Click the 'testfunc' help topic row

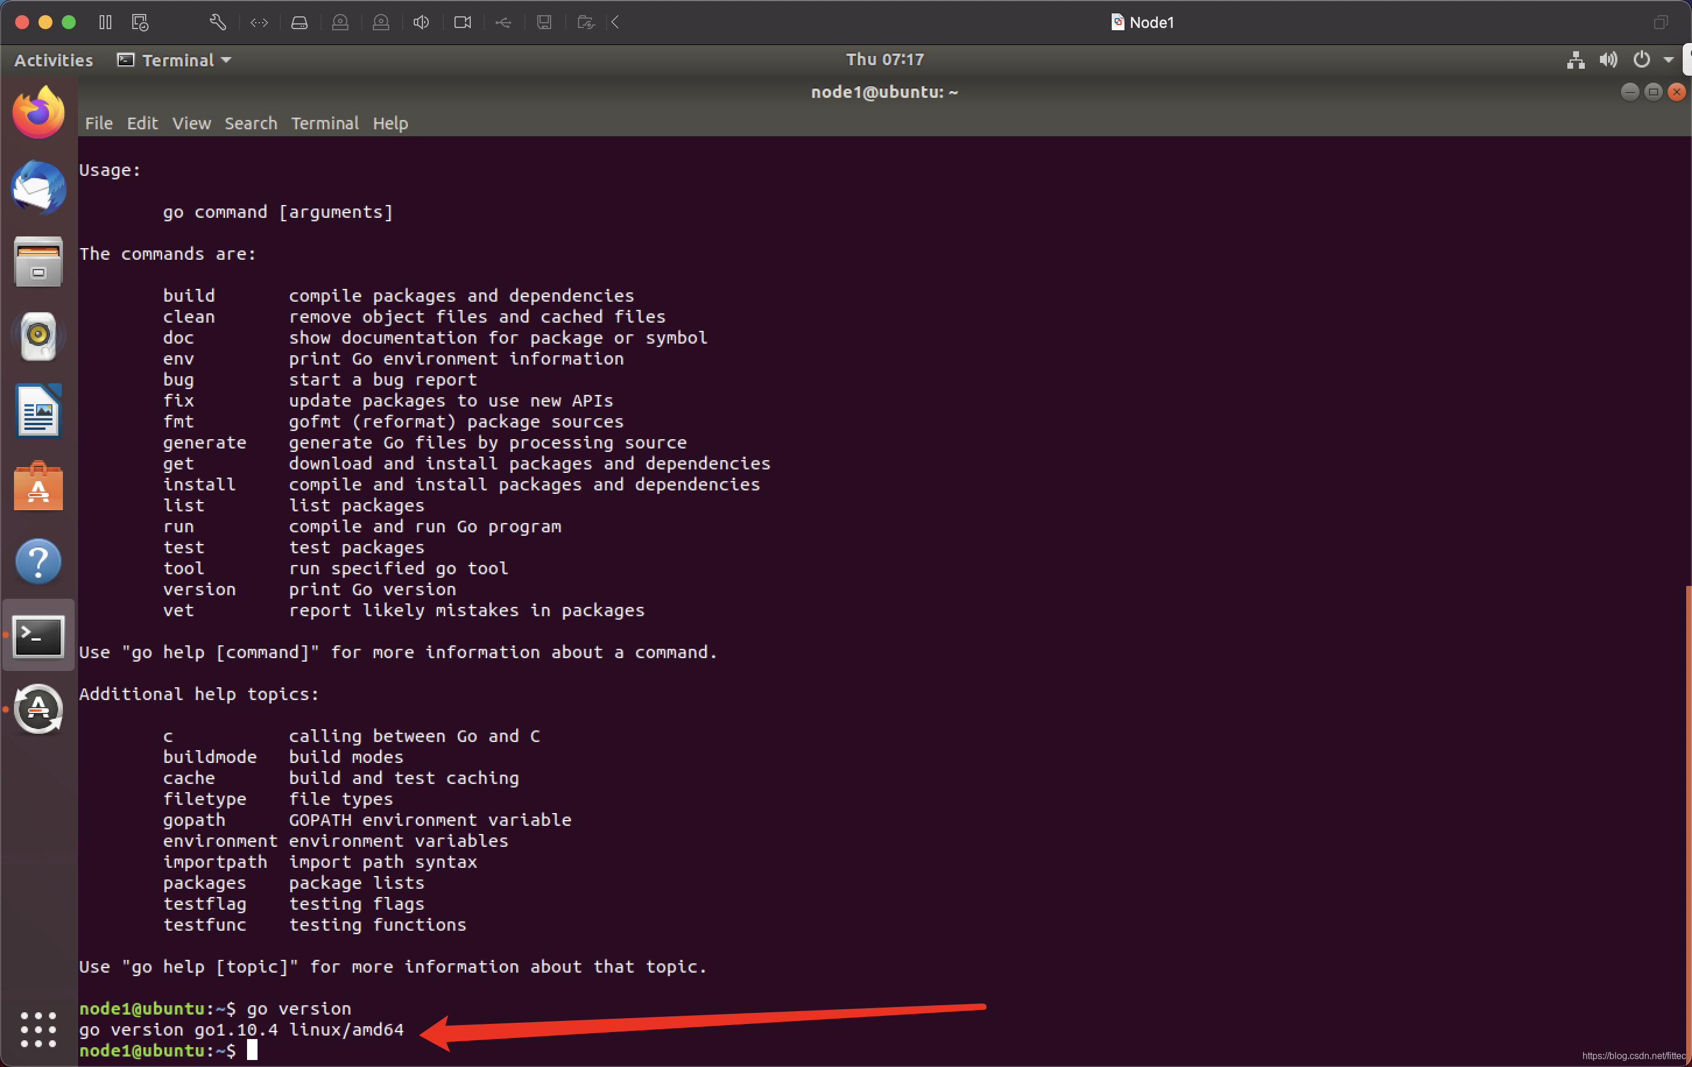pyautogui.click(x=315, y=924)
